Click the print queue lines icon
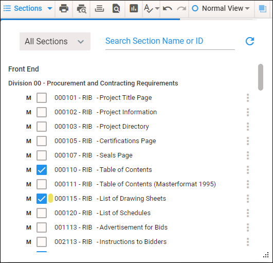The height and width of the screenshot is (263, 273). point(99,8)
